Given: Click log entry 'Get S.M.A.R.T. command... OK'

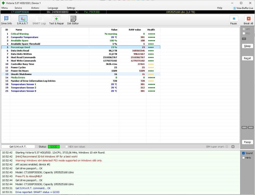Looking at the screenshot, I should pyautogui.click(x=33, y=188).
